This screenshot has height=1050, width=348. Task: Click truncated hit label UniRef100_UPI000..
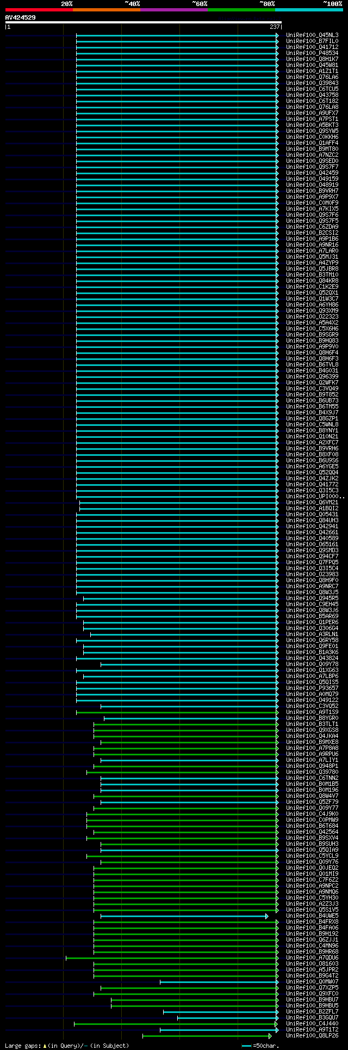(x=315, y=497)
